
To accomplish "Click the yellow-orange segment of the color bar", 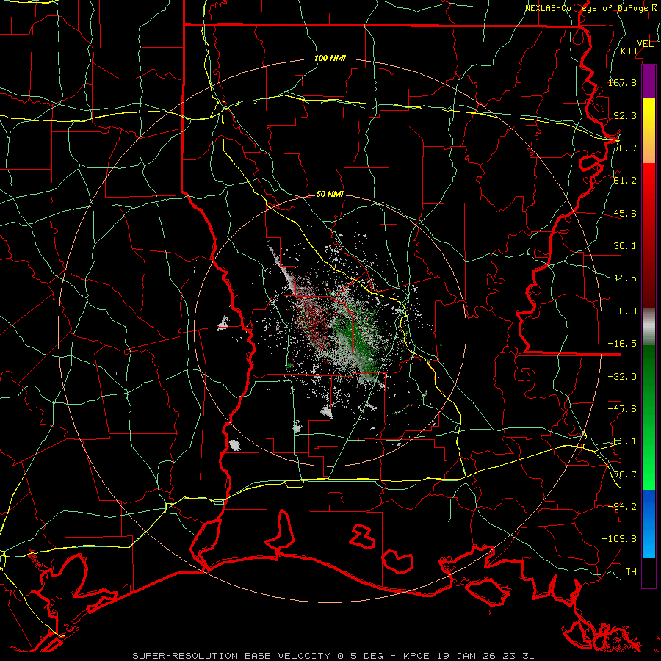I will [649, 131].
